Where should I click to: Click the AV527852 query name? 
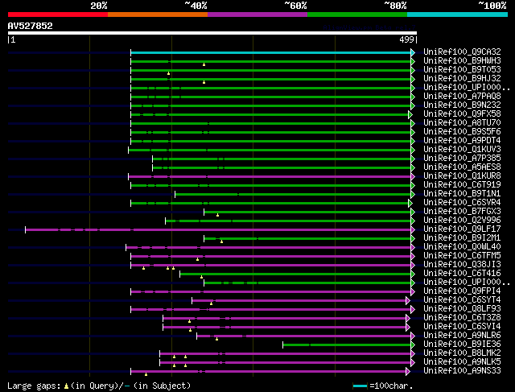point(31,26)
